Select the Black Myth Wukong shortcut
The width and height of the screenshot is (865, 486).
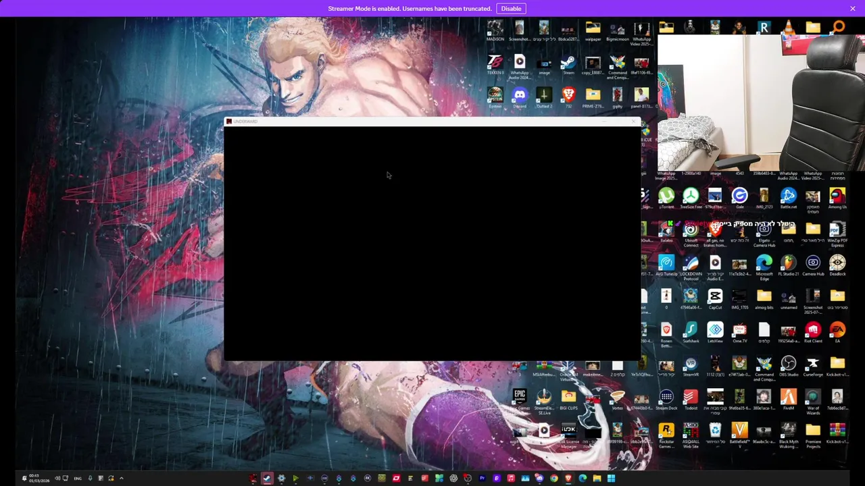coord(789,435)
